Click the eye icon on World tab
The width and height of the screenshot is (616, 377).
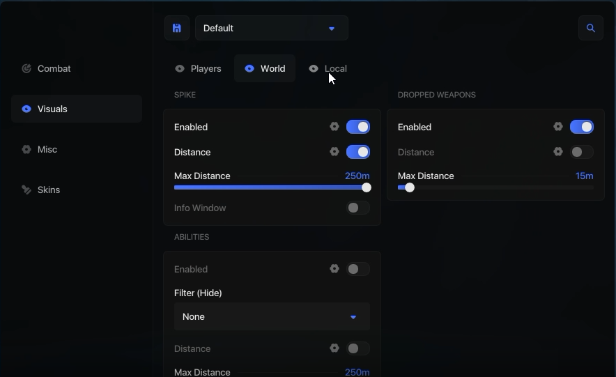pos(249,68)
